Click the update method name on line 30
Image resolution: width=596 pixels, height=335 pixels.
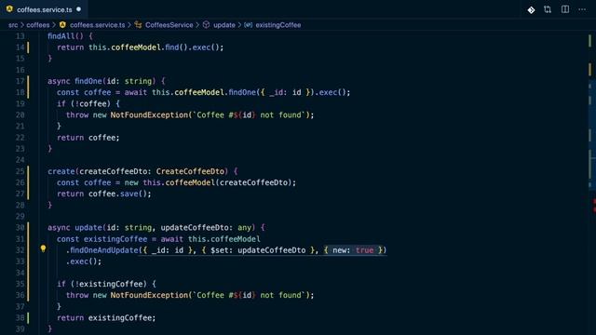pyautogui.click(x=88, y=227)
